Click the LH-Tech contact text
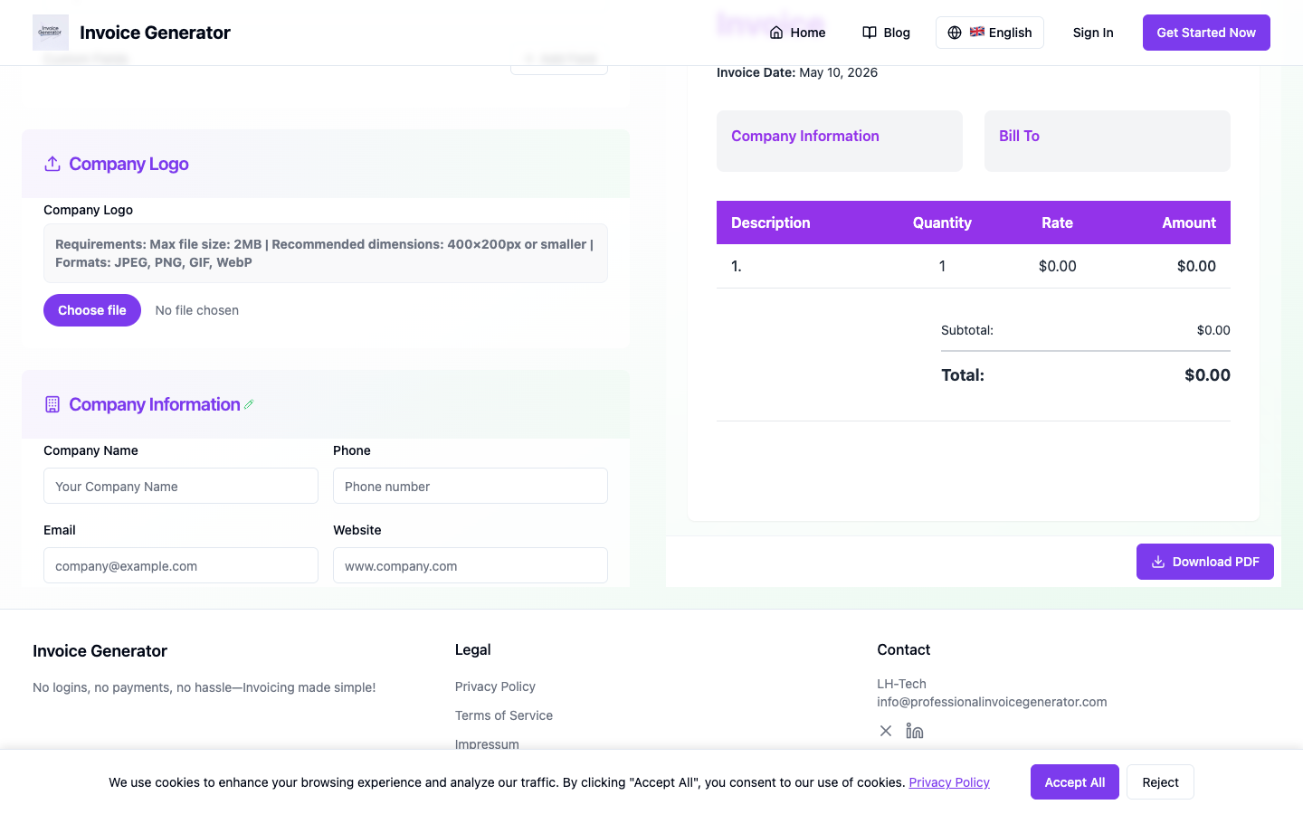1303x814 pixels. coord(901,684)
